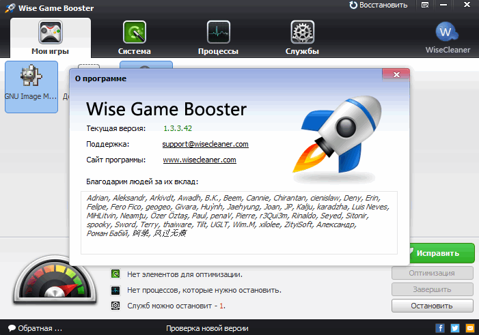Select the GNU Image M... game tile
479x335 pixels.
31,87
